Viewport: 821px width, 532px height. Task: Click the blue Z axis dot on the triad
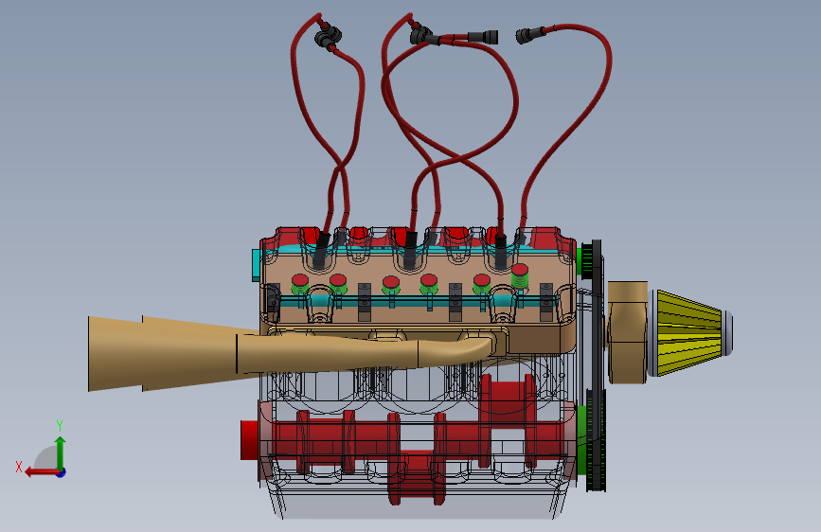(x=62, y=472)
